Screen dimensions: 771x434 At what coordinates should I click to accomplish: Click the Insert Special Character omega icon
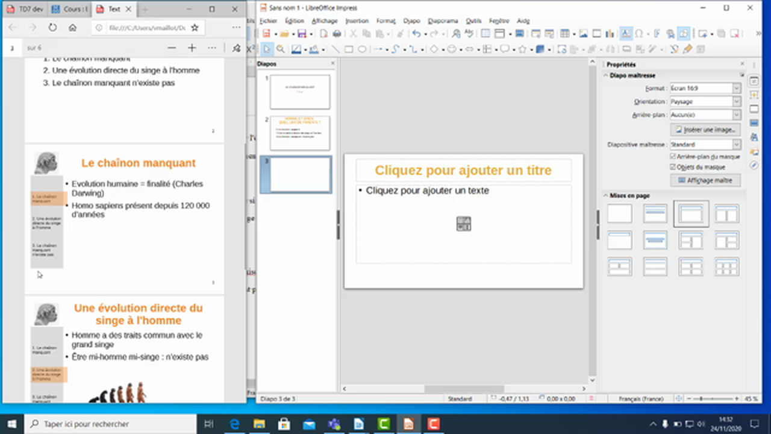(638, 34)
